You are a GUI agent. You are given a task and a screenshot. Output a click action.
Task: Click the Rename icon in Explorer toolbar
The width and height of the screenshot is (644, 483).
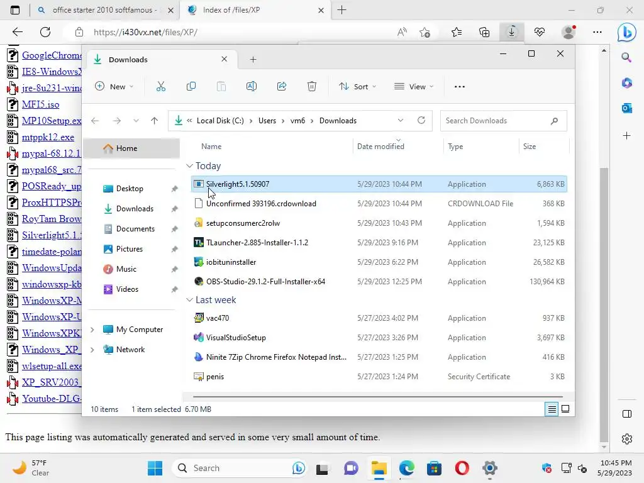click(x=252, y=86)
